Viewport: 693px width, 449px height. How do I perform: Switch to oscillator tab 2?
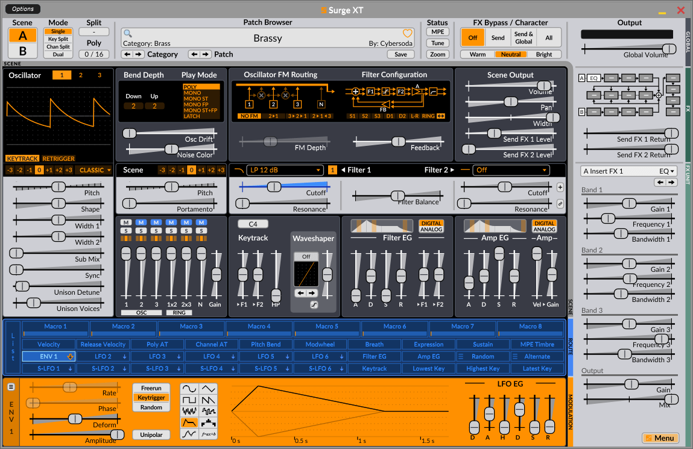pyautogui.click(x=80, y=75)
